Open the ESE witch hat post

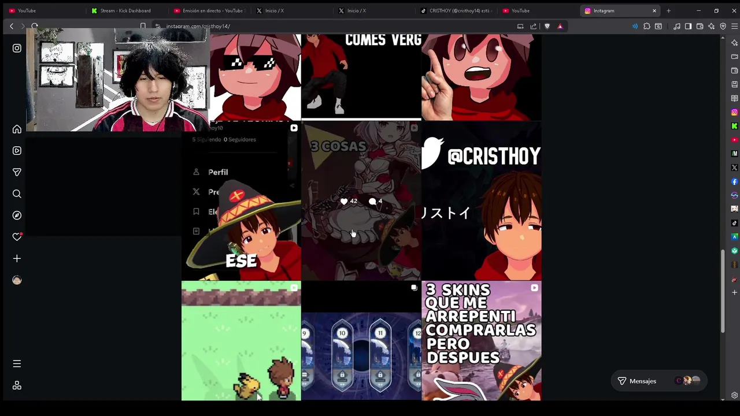(241, 201)
